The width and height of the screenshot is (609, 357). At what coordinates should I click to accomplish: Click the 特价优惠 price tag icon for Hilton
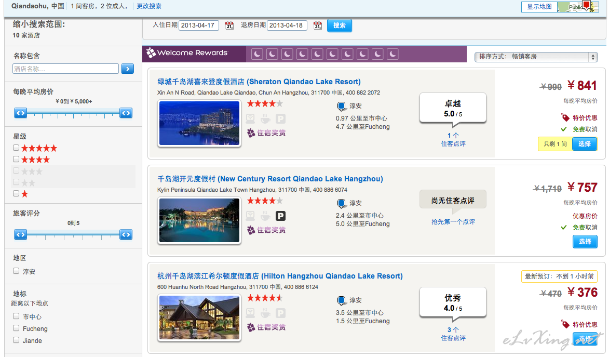(x=565, y=324)
